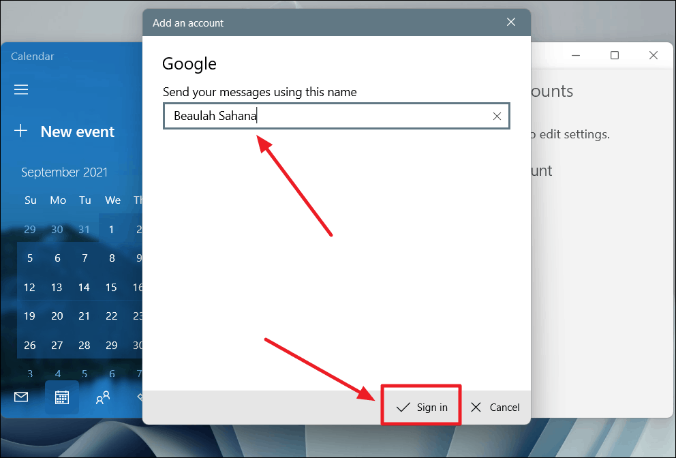Click September 2021 month header
This screenshot has width=676, height=458.
(x=64, y=172)
